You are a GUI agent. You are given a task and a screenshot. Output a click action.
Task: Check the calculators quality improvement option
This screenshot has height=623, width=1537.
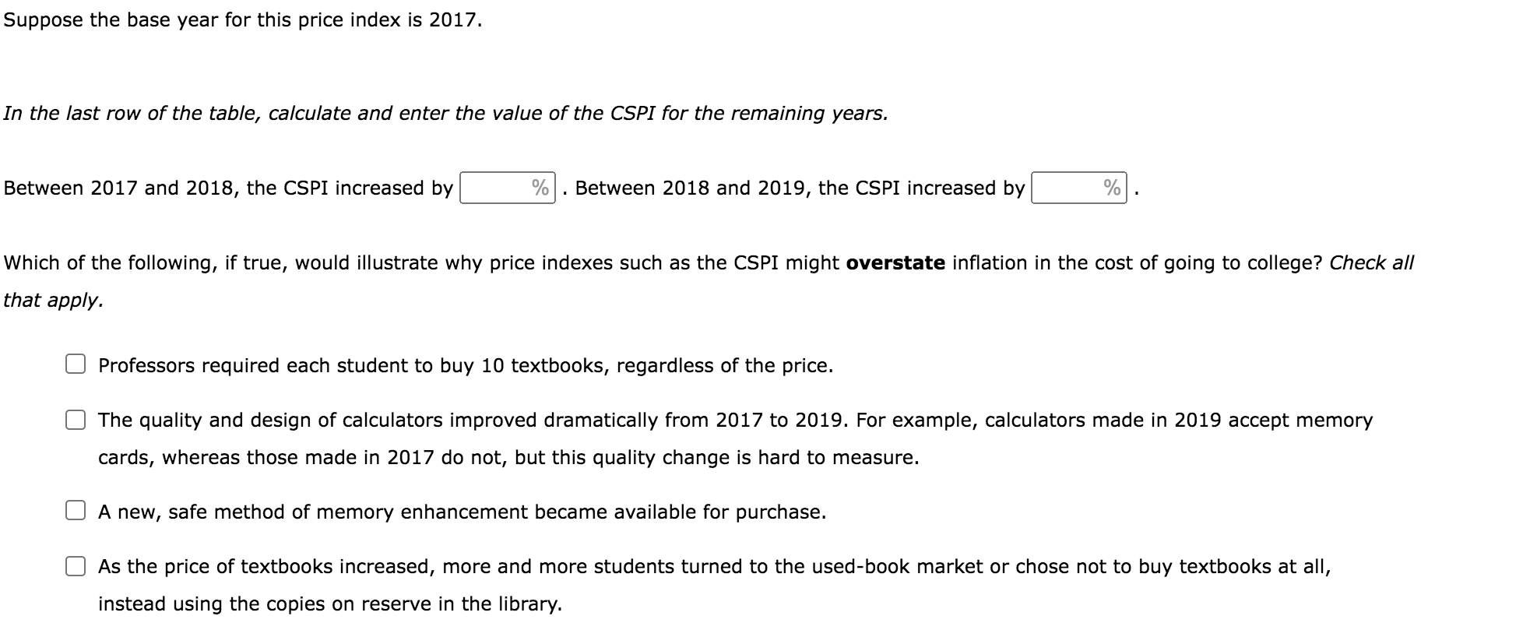[76, 421]
